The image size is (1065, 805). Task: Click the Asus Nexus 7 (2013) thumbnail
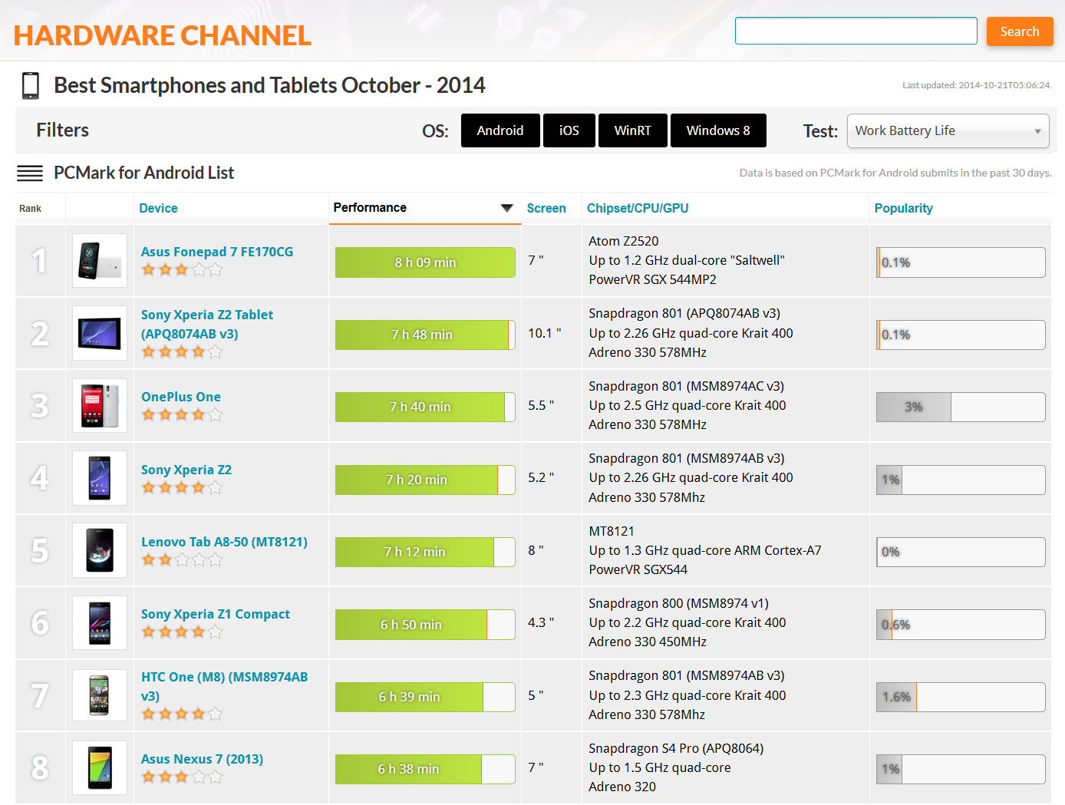point(100,767)
